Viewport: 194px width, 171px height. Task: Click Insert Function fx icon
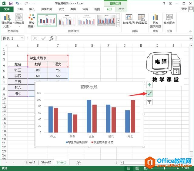pos(51,38)
